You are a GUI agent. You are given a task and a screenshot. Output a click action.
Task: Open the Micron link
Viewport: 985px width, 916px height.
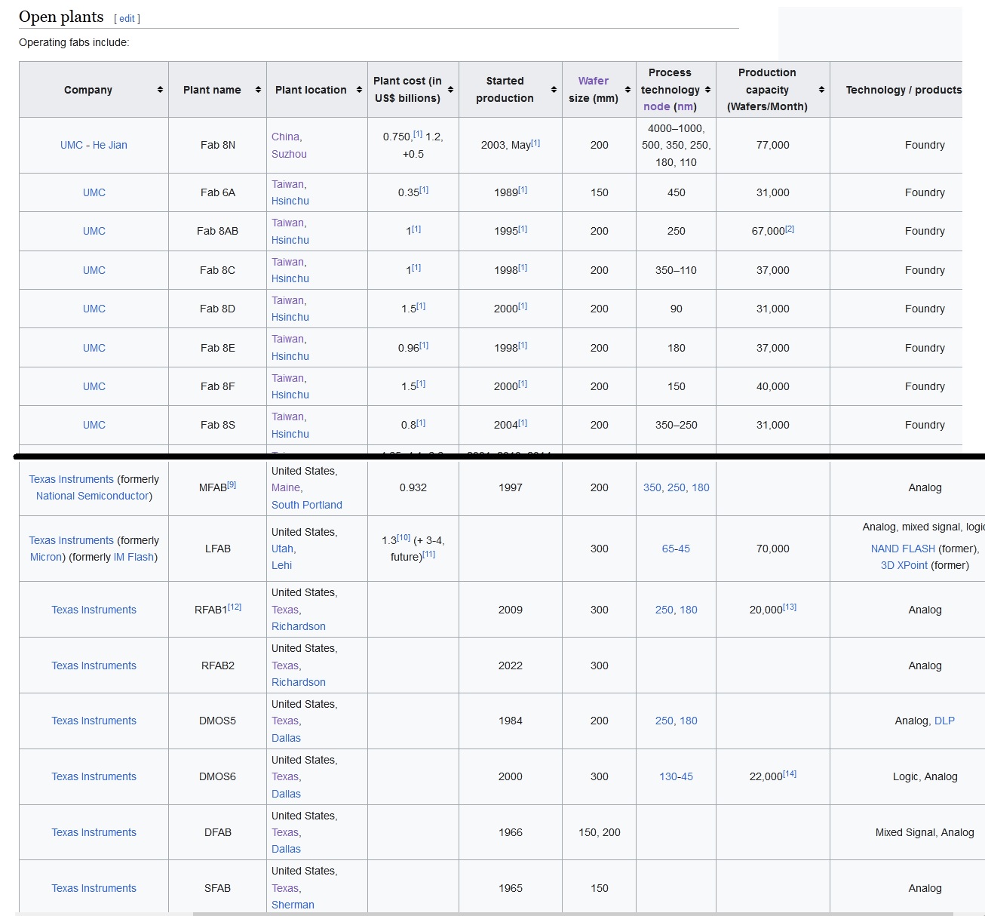tap(47, 557)
